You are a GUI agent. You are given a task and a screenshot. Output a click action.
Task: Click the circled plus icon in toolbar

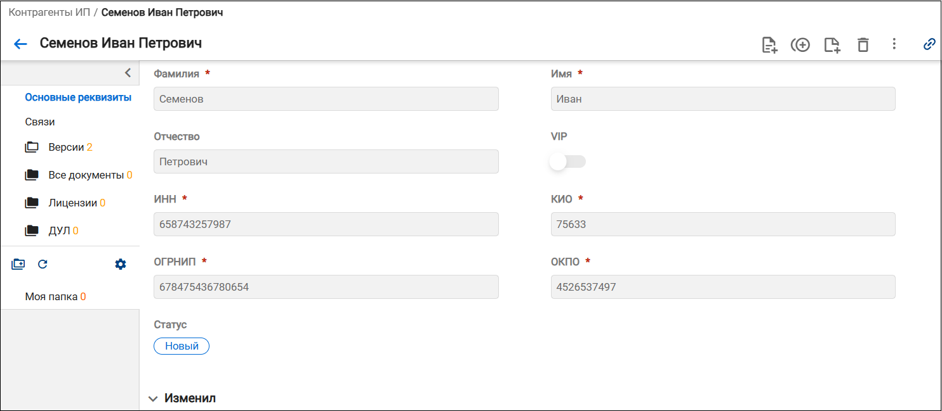pyautogui.click(x=800, y=44)
